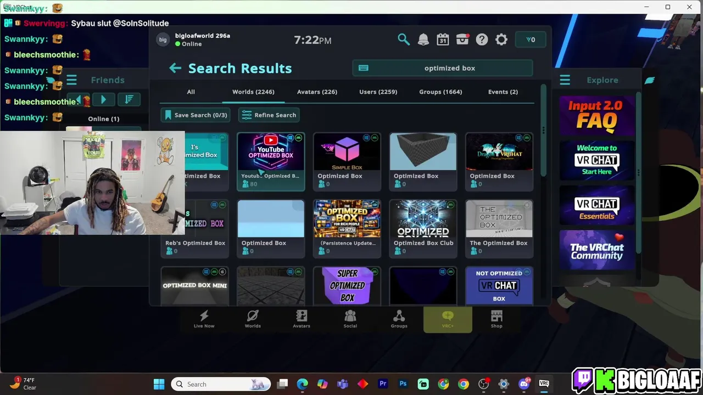703x395 pixels.
Task: Open the Persistence Update Optimized Box world
Action: [347, 229]
